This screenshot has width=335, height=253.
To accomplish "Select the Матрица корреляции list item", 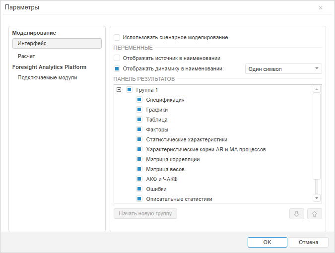I will click(x=173, y=159).
